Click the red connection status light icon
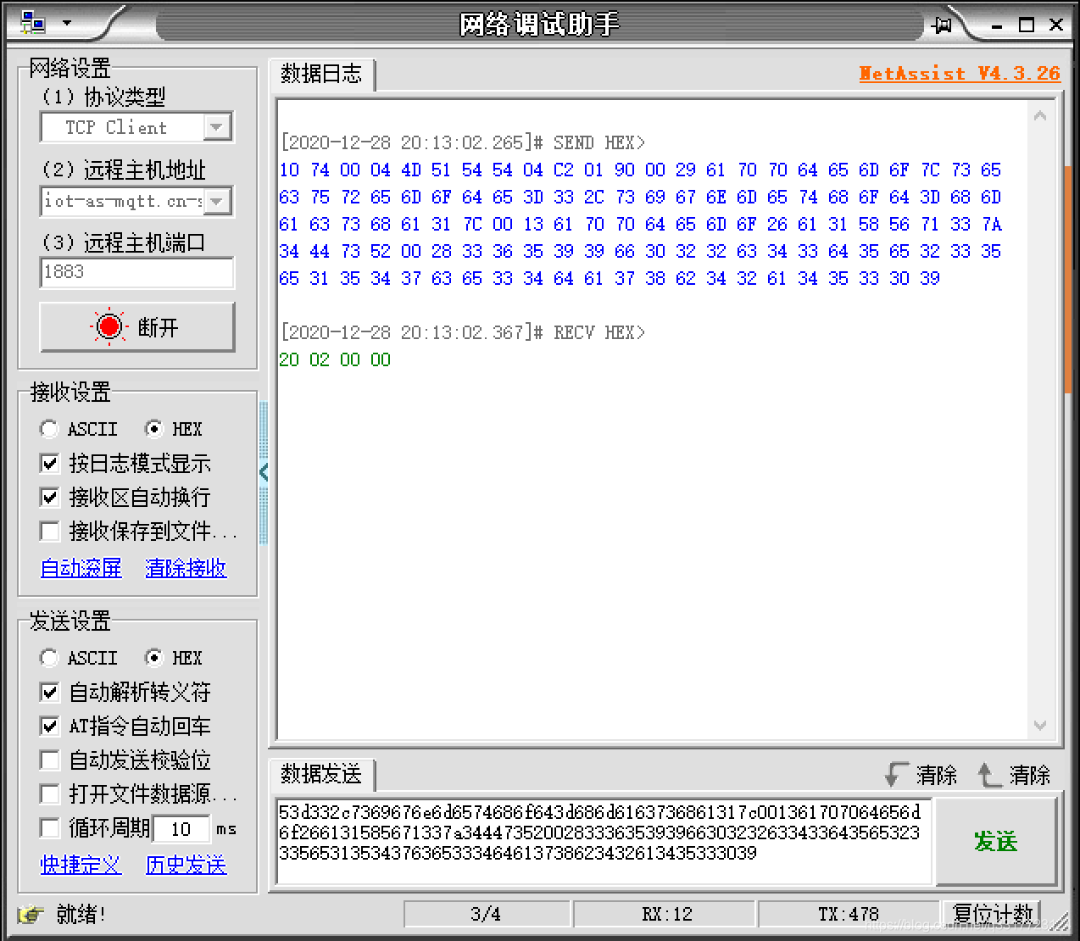1080x941 pixels. tap(109, 326)
